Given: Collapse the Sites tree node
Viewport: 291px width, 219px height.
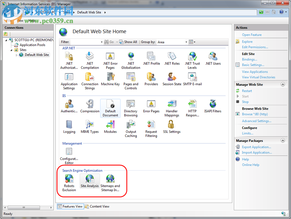Looking at the screenshot, I should [11, 50].
